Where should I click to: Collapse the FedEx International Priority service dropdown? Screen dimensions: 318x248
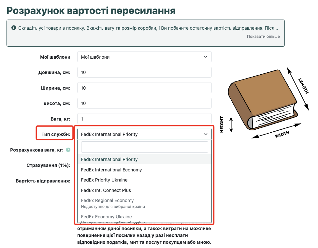pos(144,134)
